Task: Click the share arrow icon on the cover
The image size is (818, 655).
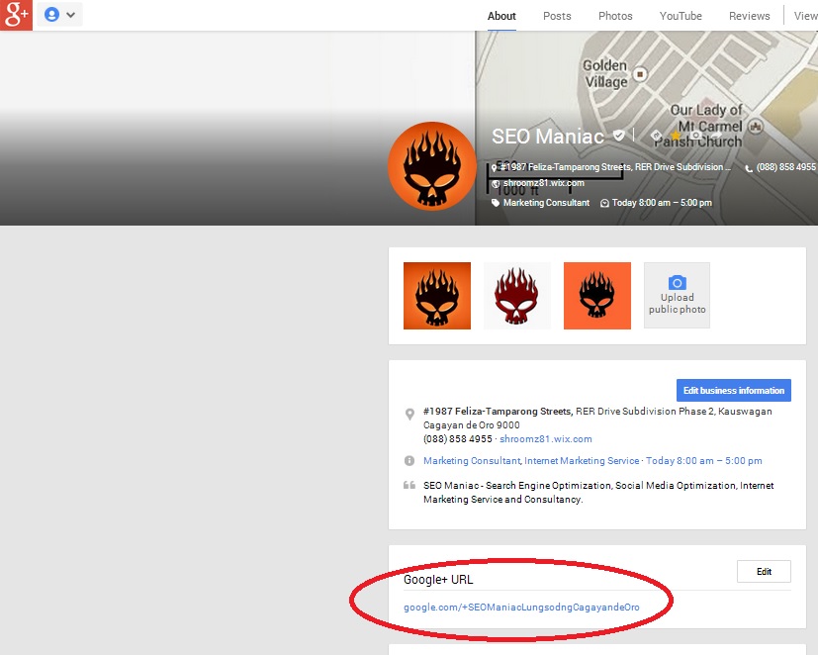Action: coord(717,136)
